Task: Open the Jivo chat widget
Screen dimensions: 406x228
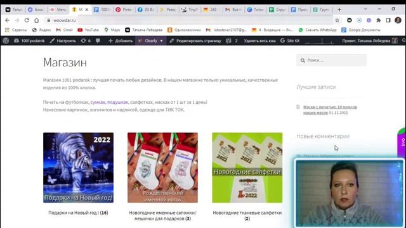Action: click(402, 142)
